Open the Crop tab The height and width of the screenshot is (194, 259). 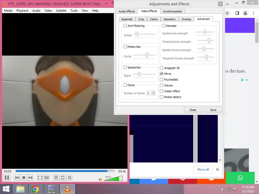(x=141, y=19)
